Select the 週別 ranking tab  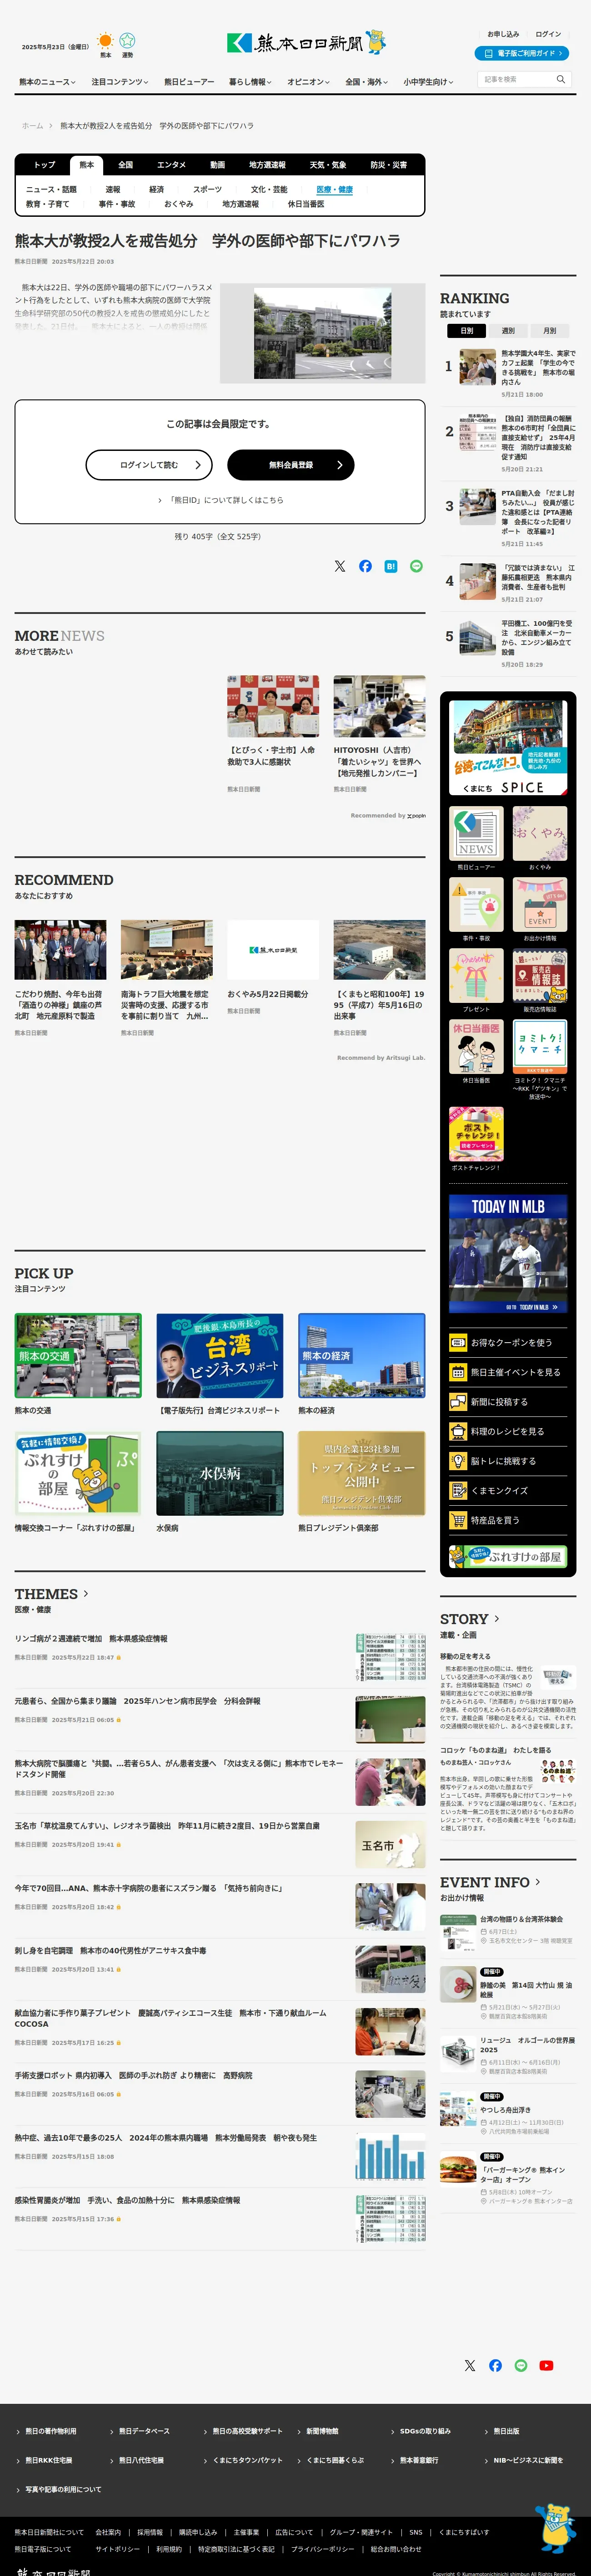(x=508, y=330)
